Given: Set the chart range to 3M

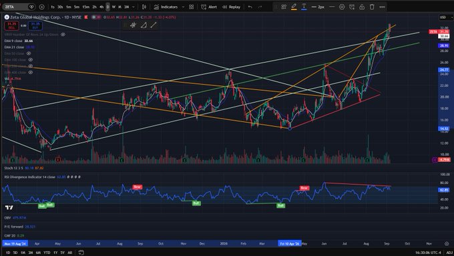Looking at the screenshot, I should [x=31, y=253].
